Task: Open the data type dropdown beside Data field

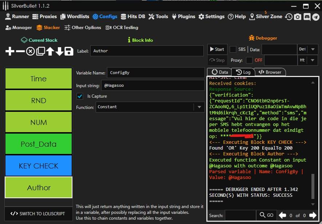Action: point(313,49)
